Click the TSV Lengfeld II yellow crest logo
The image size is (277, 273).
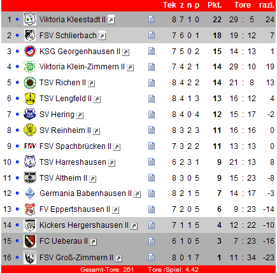click(30, 99)
